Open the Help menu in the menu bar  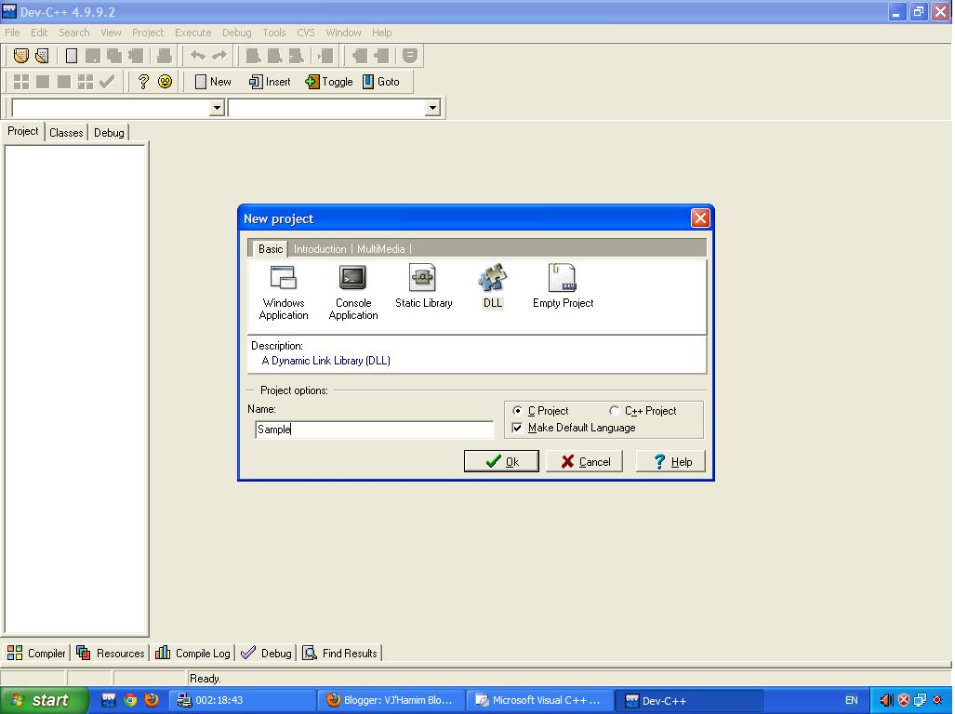click(382, 33)
